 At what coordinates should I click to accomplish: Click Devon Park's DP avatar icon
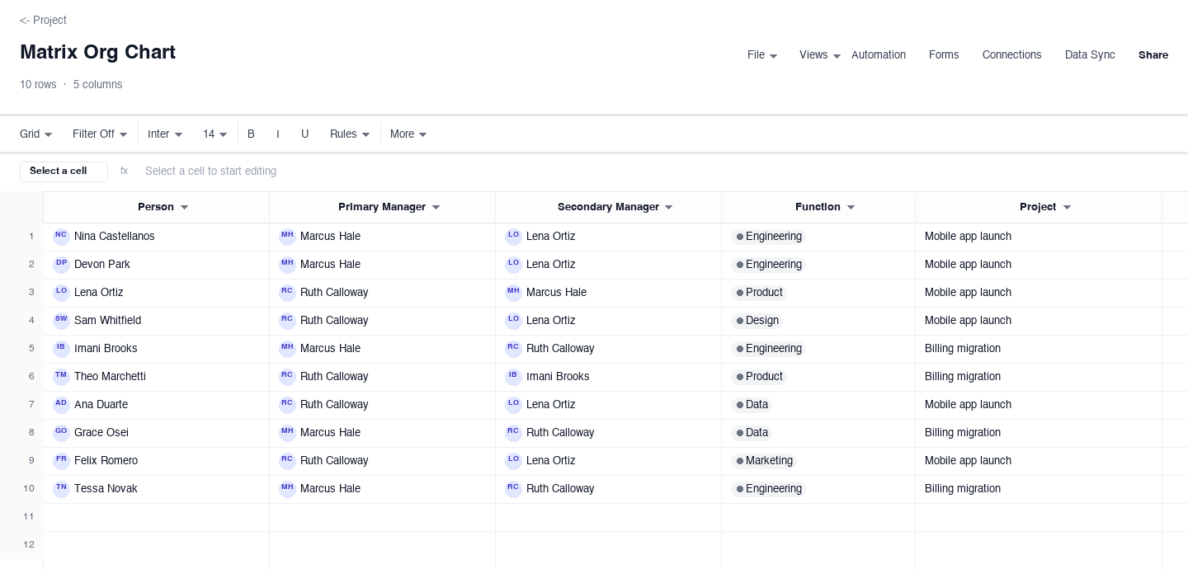coord(61,265)
